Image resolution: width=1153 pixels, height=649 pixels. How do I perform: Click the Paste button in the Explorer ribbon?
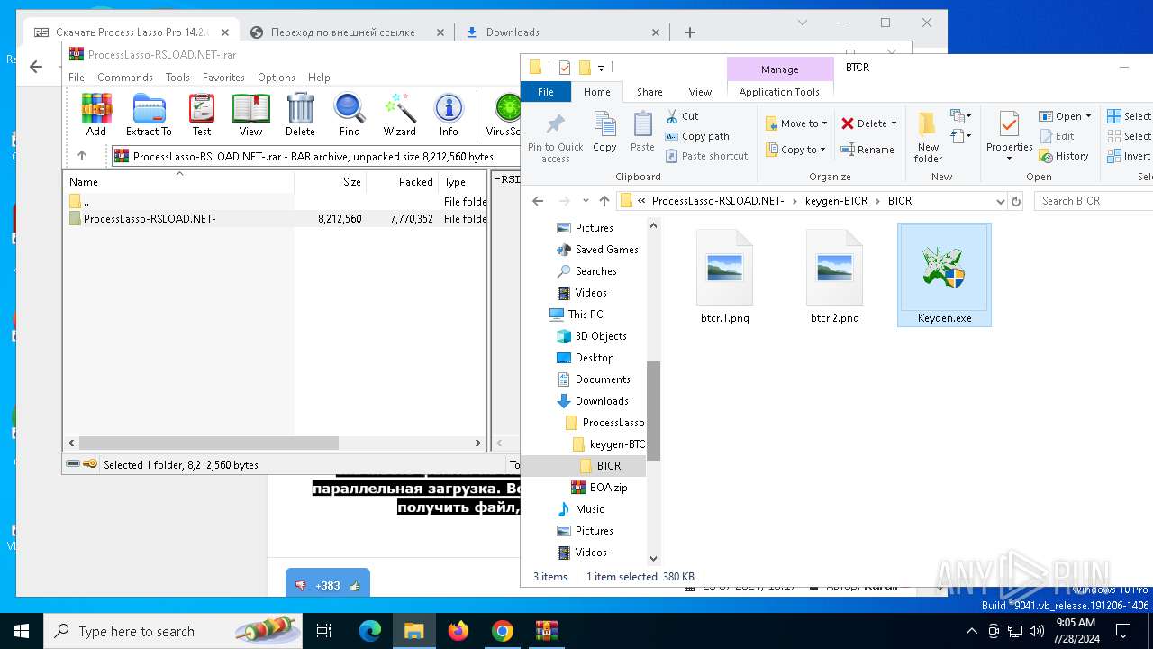point(642,132)
